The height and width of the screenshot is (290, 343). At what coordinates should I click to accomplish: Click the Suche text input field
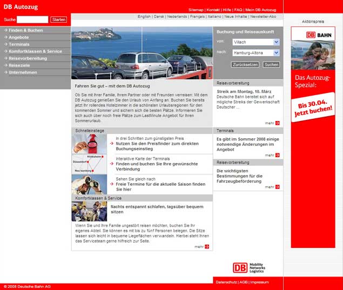point(32,19)
